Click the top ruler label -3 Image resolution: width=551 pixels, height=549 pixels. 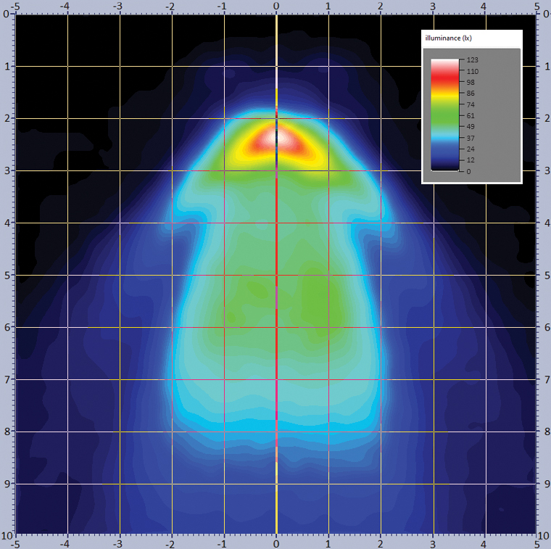coord(118,6)
